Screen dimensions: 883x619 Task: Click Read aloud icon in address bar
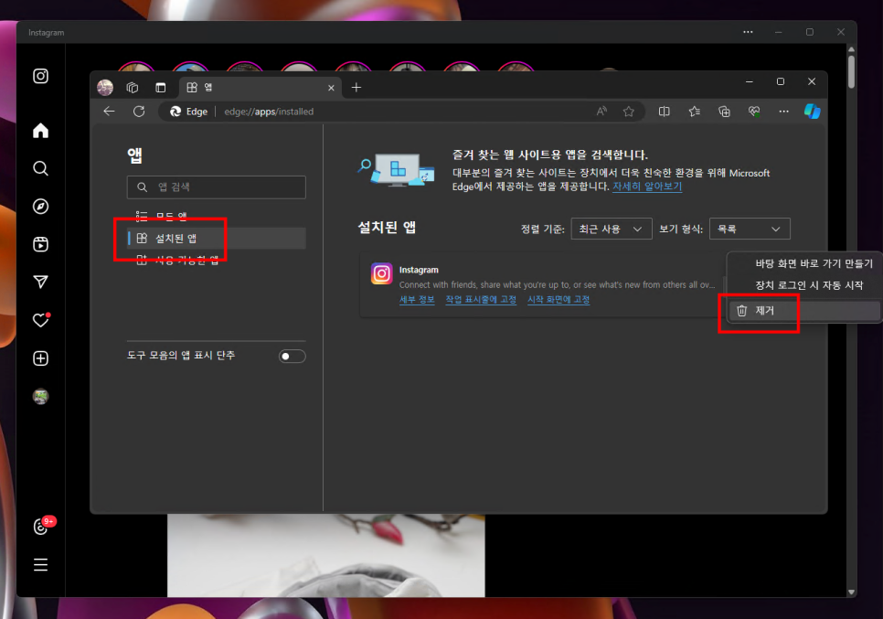pyautogui.click(x=601, y=112)
